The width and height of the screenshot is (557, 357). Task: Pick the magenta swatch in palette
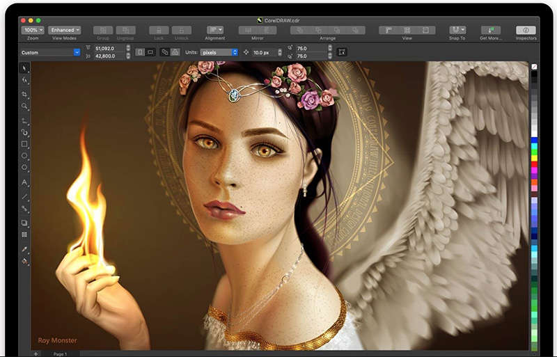pos(534,170)
